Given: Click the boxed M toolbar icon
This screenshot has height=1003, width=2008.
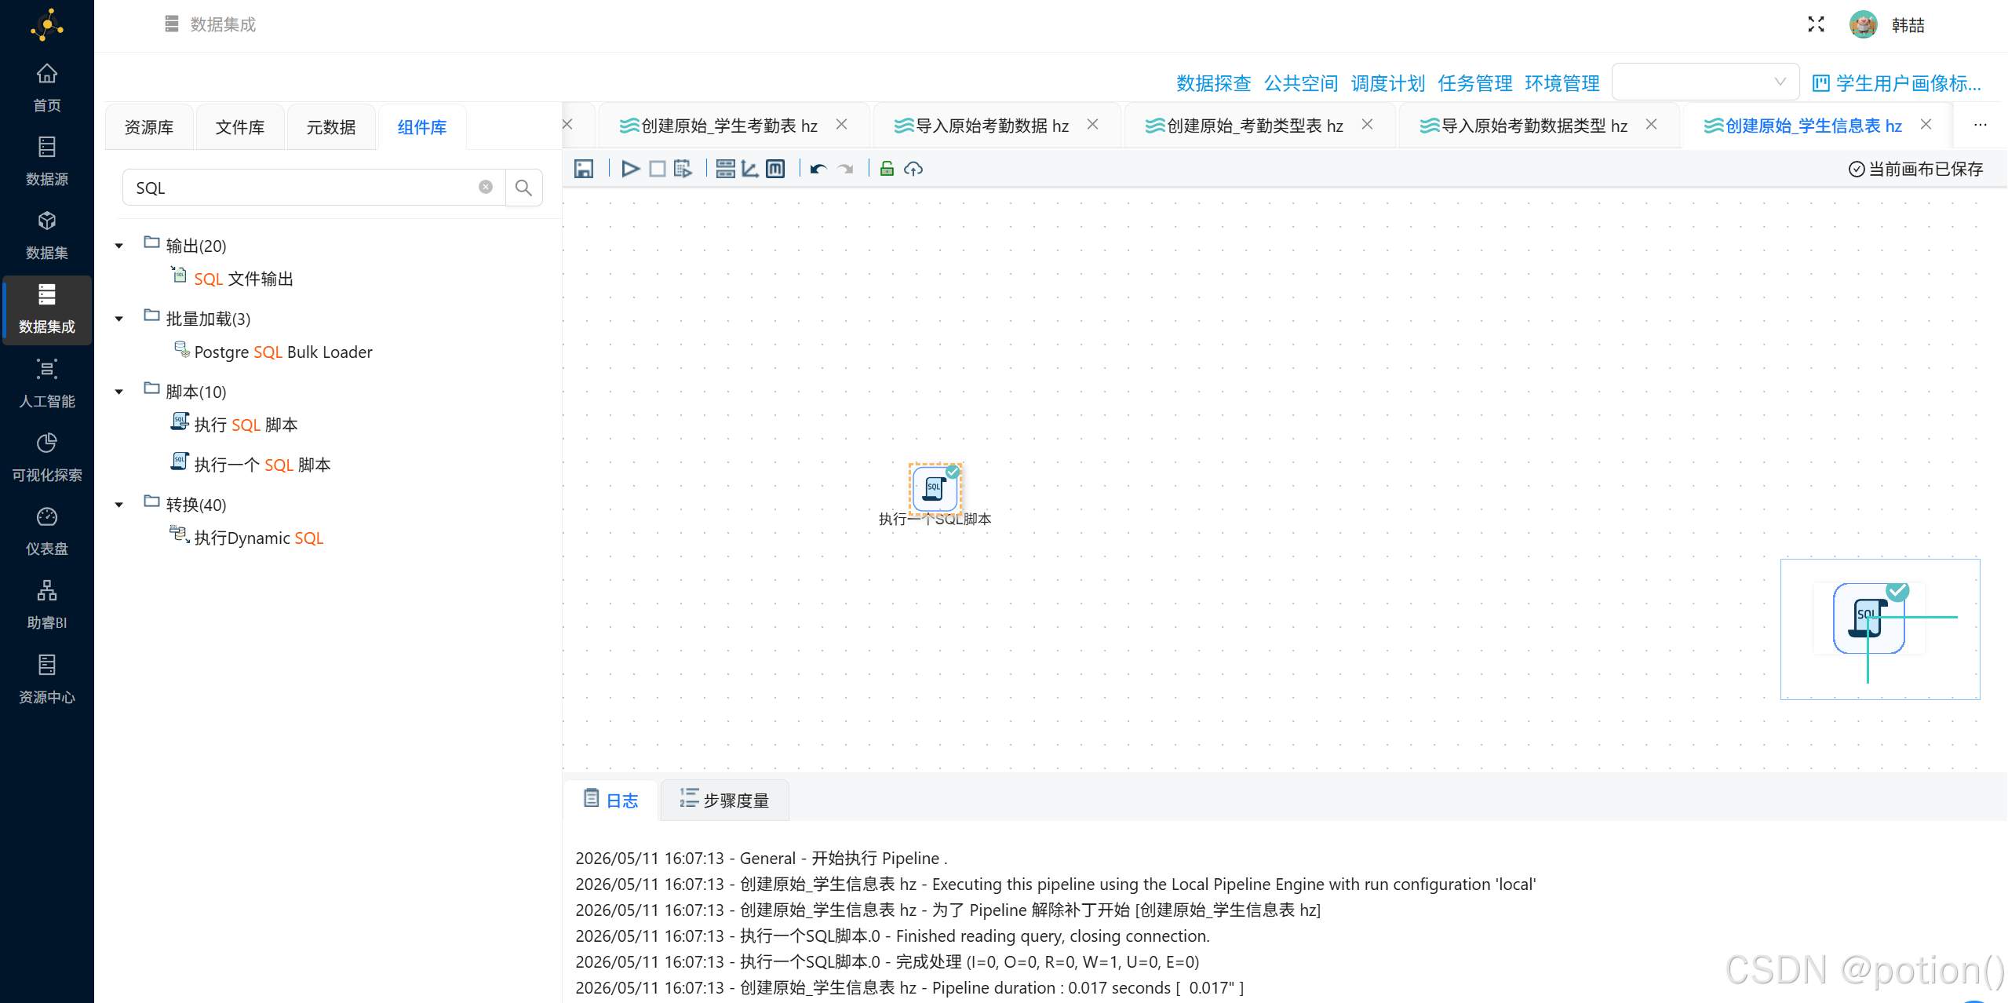Looking at the screenshot, I should (775, 169).
